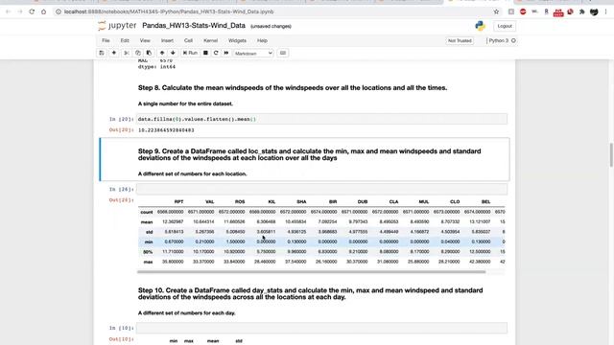The width and height of the screenshot is (614, 345).
Task: Click the Jupyter logo
Action: 117,26
